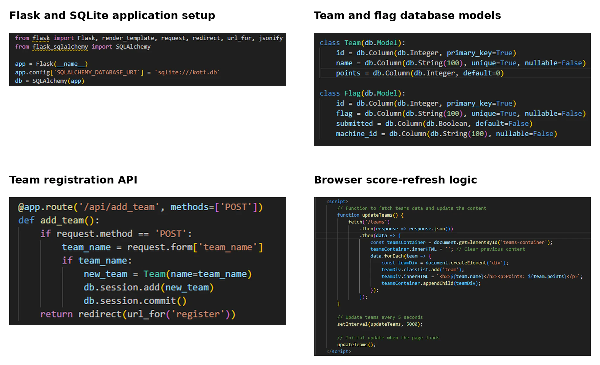Screen dimensions: 600x365
Task: Click the 'points = db.Column' line
Action: 420,73
